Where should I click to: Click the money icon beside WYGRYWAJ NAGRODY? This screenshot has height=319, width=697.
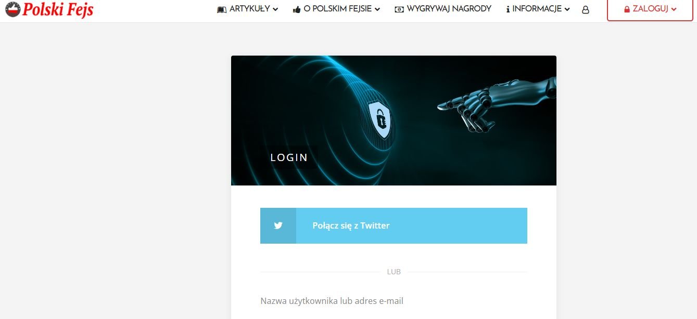(399, 9)
